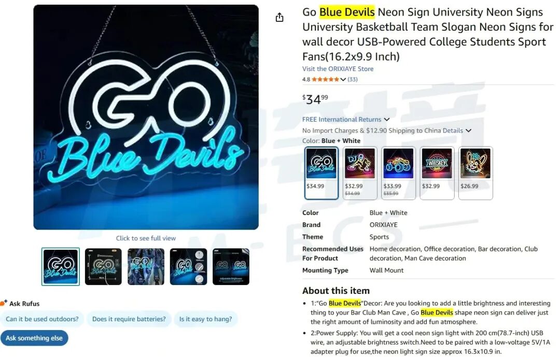Click the Ask Rufus sparkle icon
The width and height of the screenshot is (560, 357).
point(4,303)
